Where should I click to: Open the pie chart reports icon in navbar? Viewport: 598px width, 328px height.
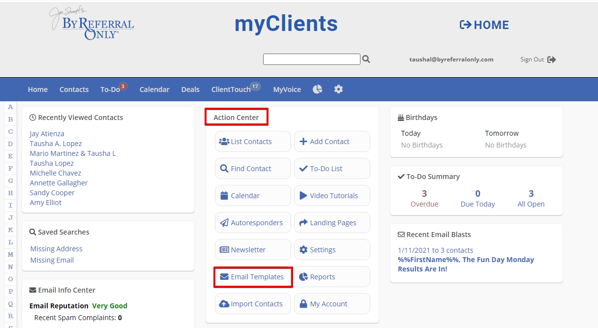[x=318, y=89]
